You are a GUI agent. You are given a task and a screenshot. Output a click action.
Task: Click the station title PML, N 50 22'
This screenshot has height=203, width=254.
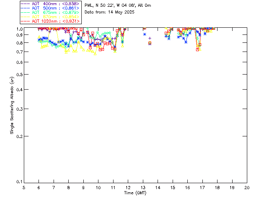(x=118, y=5)
